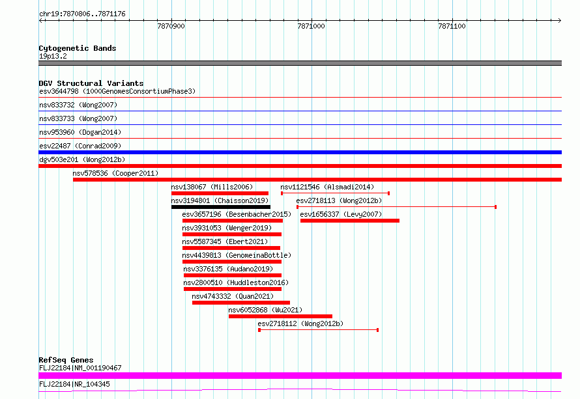Click the esv3644798 1000GenomesConsortiumPhase3 variant label
Image resolution: width=580 pixels, height=399 pixels.
coord(117,91)
